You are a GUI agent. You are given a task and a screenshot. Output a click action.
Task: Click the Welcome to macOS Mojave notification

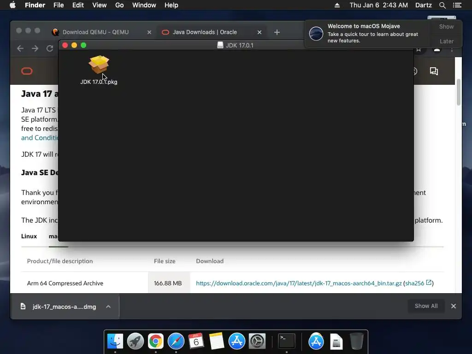click(x=367, y=33)
